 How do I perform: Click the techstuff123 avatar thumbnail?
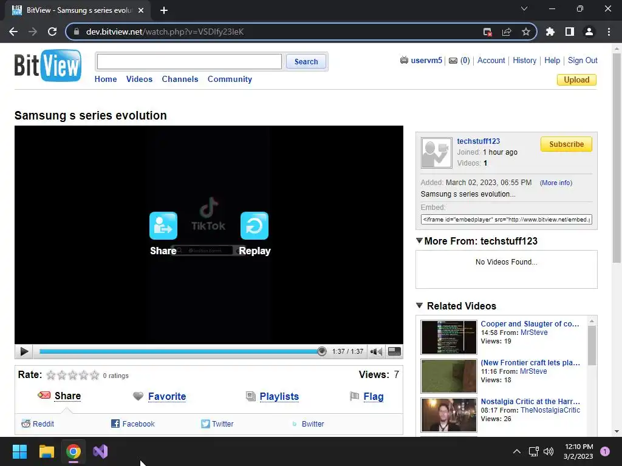tap(436, 153)
